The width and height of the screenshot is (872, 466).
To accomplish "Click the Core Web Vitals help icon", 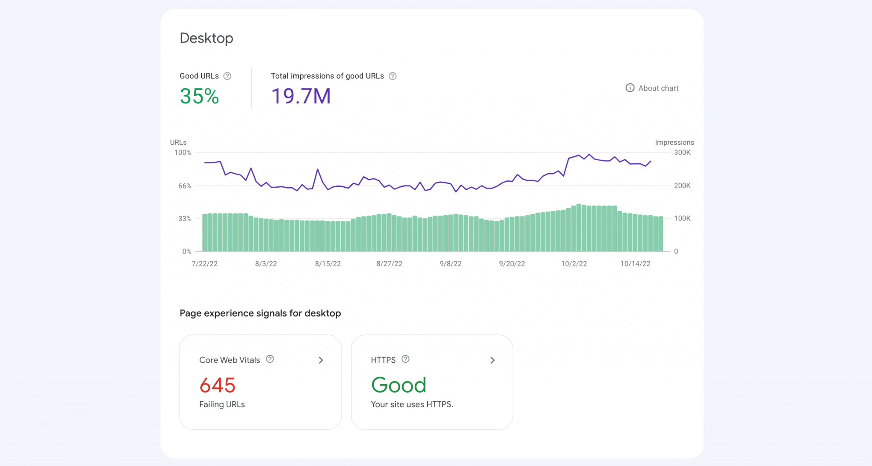I will [x=270, y=360].
